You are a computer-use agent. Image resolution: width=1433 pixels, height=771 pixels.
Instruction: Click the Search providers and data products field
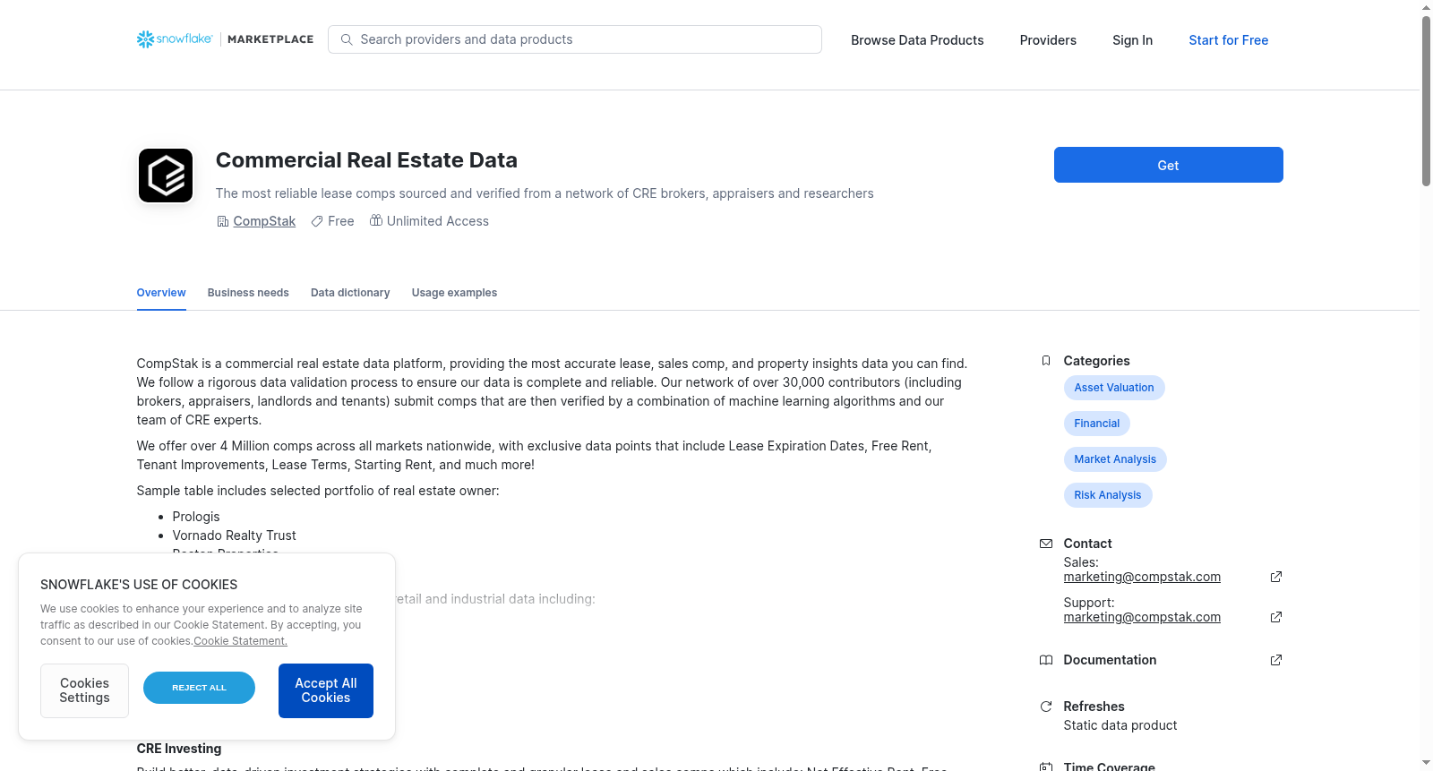coord(575,39)
